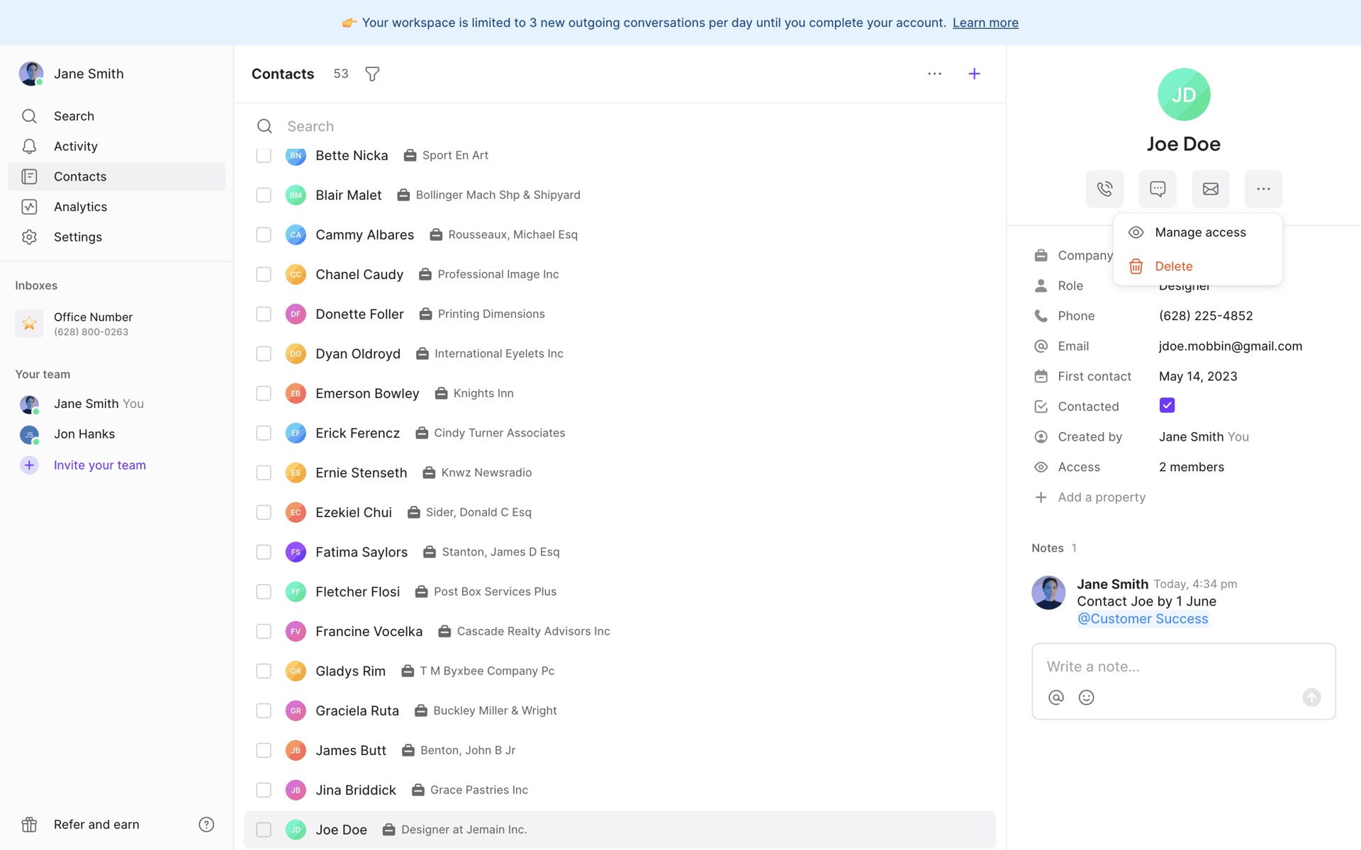Open the contacts filter funnel icon
The image size is (1361, 850).
coord(372,74)
